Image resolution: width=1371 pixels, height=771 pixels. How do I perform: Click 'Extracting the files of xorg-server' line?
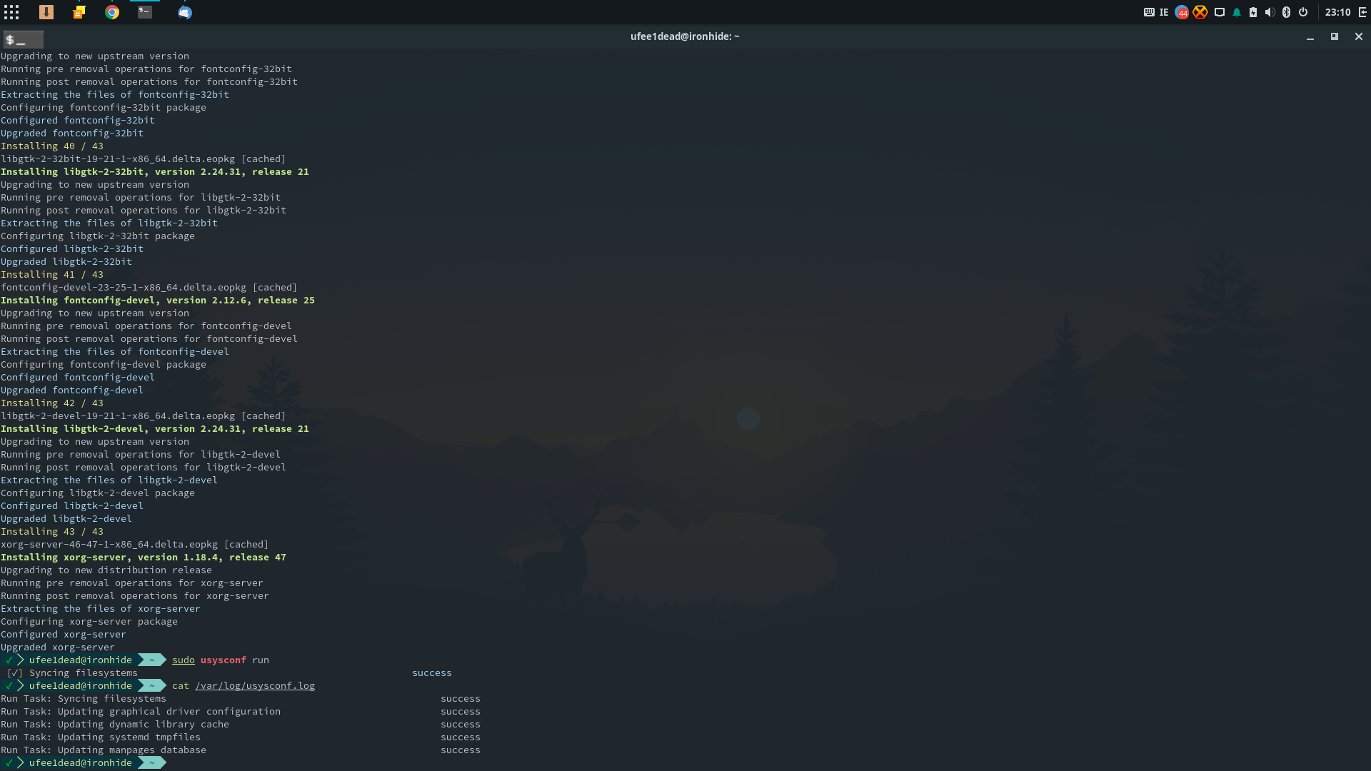click(x=101, y=609)
